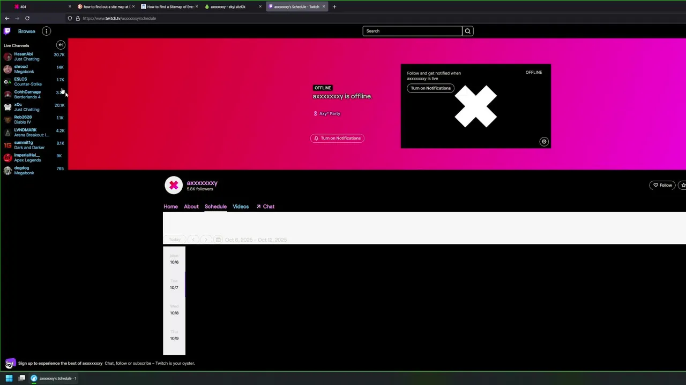
Task: Open the Axy* Party link
Action: pos(327,113)
